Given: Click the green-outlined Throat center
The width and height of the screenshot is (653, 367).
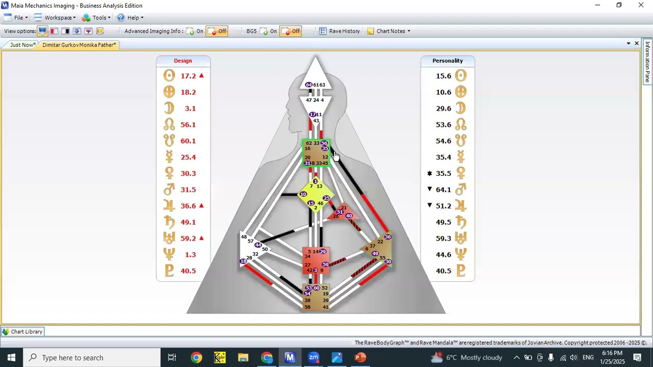Looking at the screenshot, I should (316, 153).
